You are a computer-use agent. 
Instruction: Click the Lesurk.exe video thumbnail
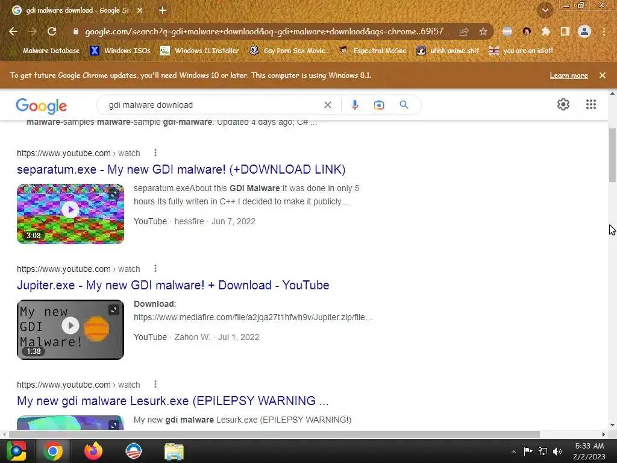(x=70, y=423)
